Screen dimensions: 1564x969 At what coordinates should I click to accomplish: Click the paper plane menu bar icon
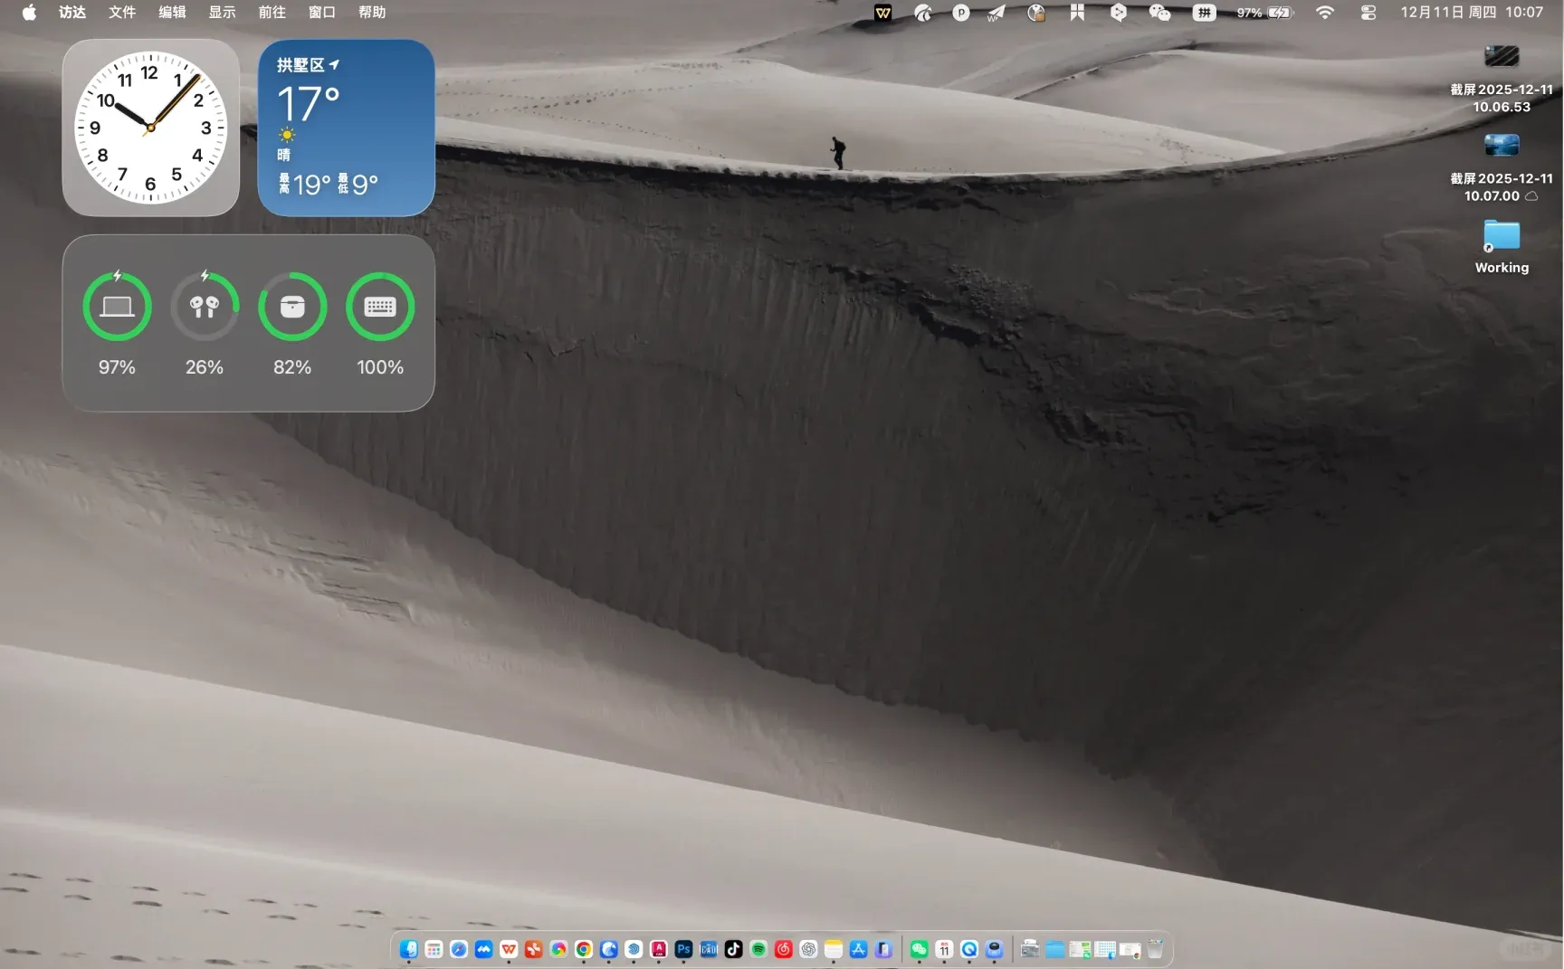click(x=997, y=13)
